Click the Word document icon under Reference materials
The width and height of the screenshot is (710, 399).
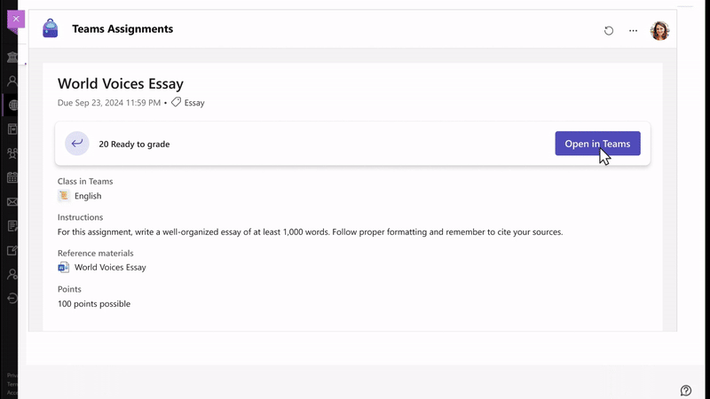(x=63, y=268)
